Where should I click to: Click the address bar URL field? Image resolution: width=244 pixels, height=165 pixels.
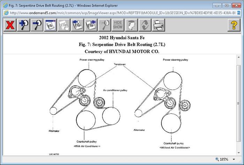[x=123, y=13]
